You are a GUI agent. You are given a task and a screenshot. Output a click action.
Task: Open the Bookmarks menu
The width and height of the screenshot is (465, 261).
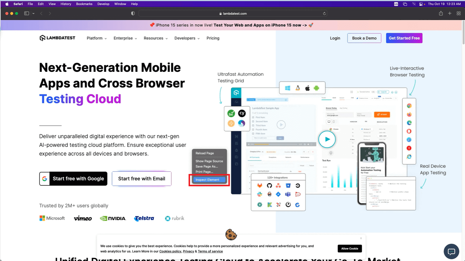[84, 4]
